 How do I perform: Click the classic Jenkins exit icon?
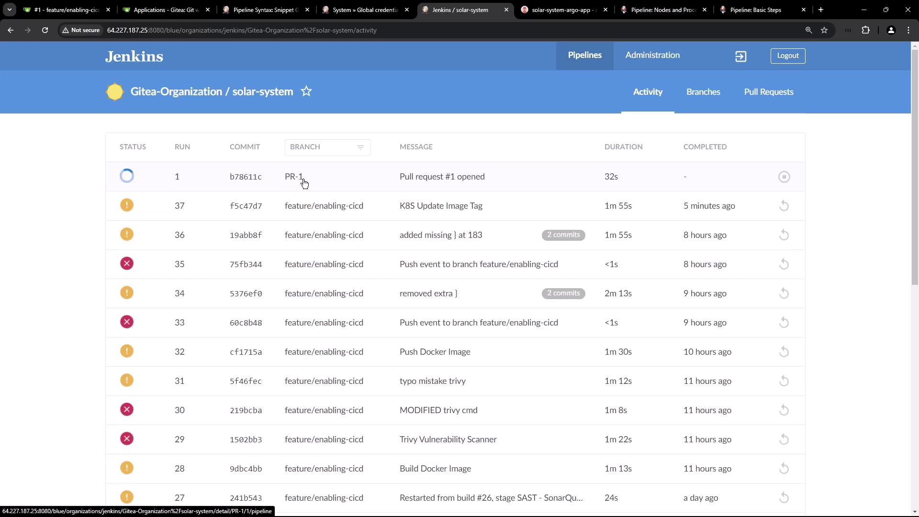pos(740,56)
